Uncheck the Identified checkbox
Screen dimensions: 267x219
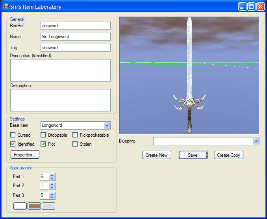point(13,144)
